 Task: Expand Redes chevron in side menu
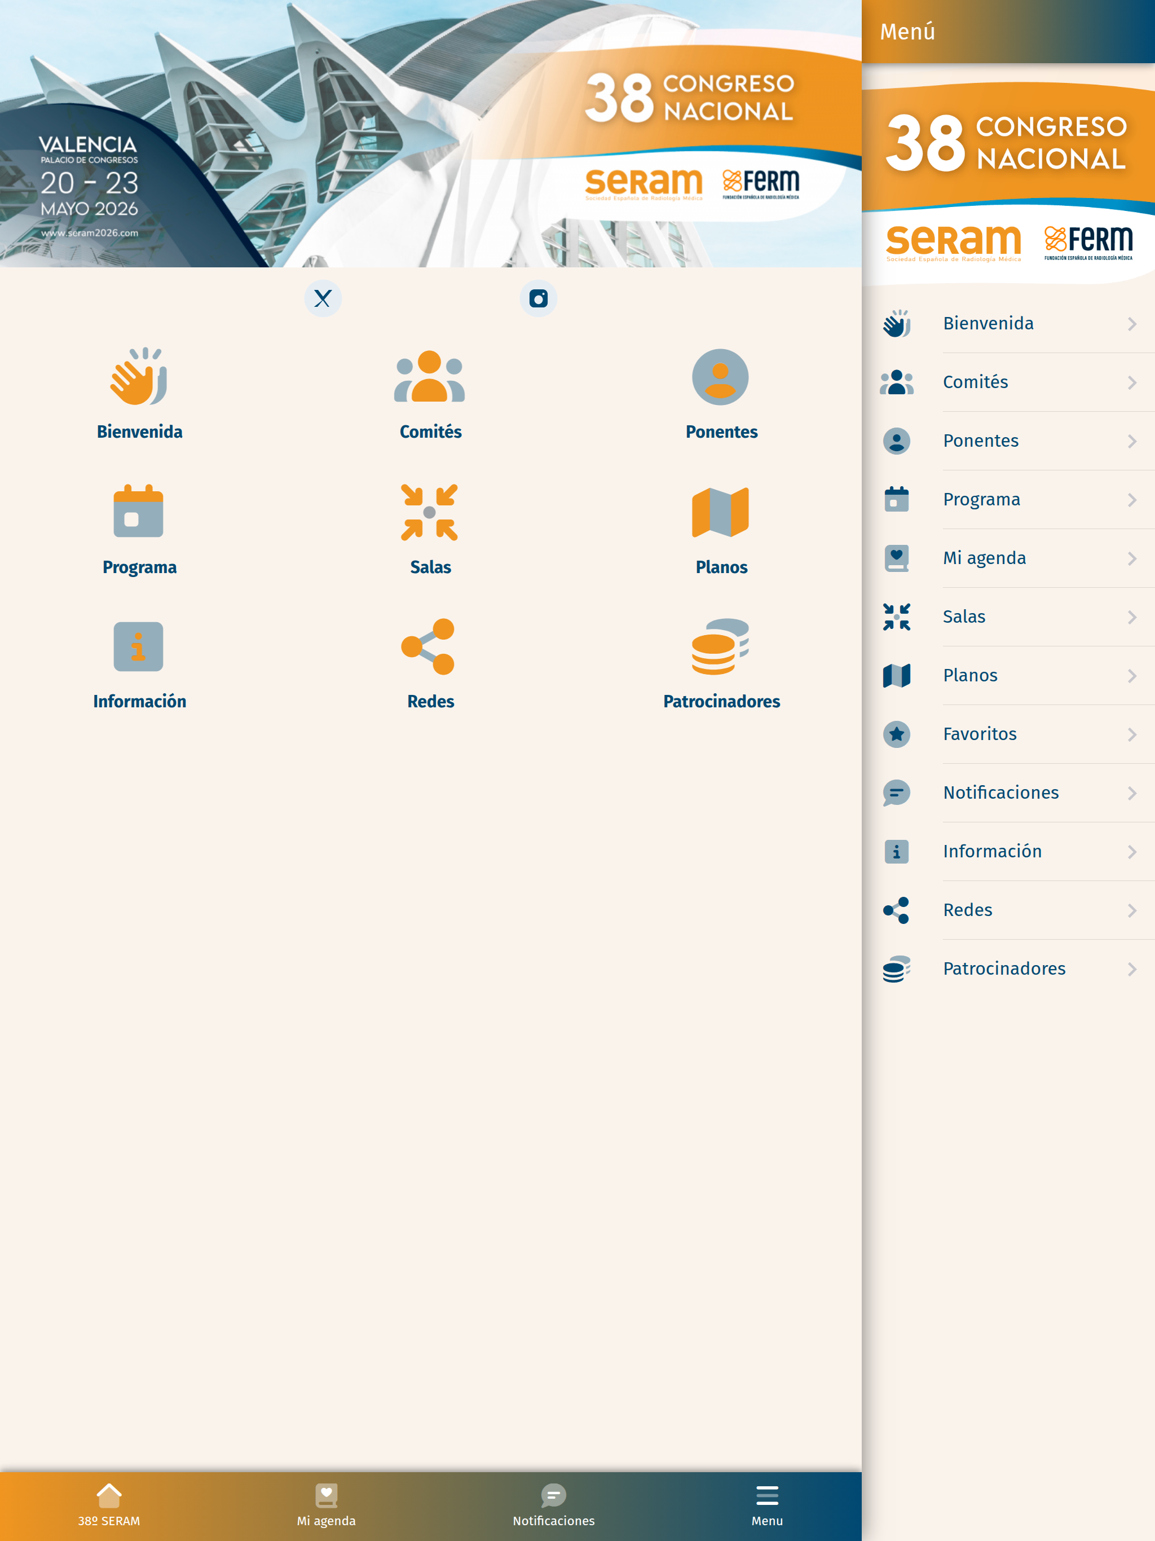click(1132, 910)
